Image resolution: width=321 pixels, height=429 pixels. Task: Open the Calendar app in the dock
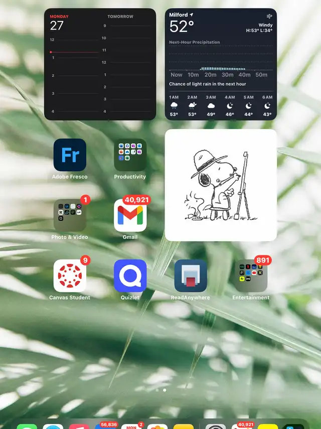pos(131,426)
